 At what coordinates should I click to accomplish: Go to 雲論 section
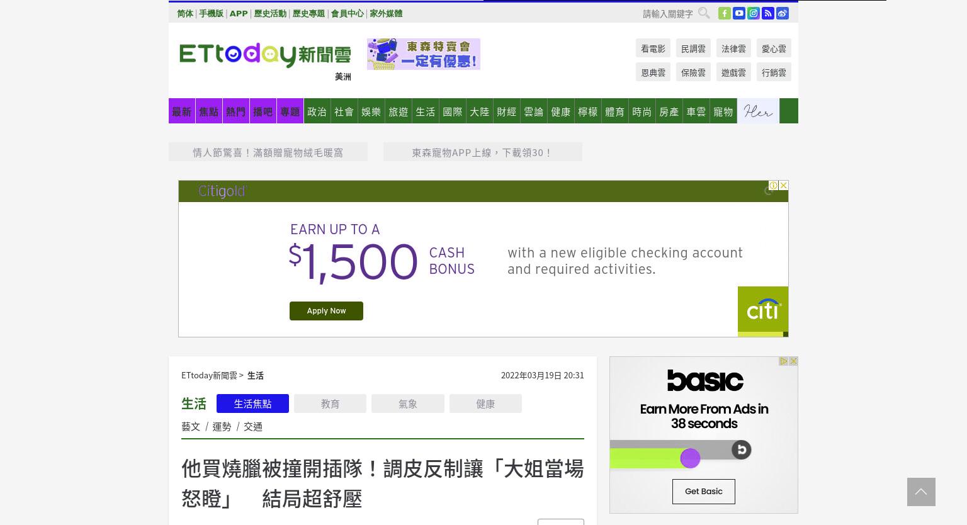coord(534,111)
